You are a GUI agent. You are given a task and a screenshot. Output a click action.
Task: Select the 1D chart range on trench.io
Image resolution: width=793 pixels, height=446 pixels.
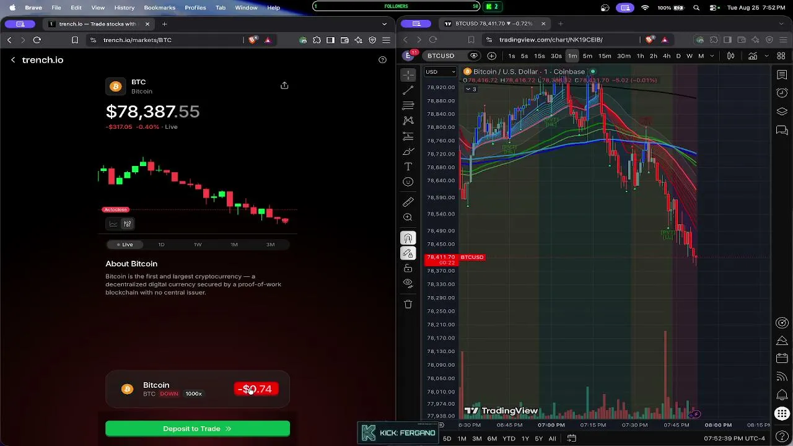click(161, 245)
